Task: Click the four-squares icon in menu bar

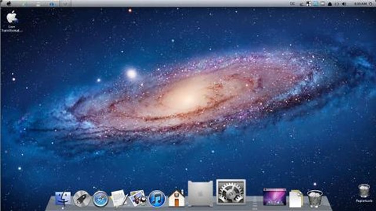Action: coord(309,4)
